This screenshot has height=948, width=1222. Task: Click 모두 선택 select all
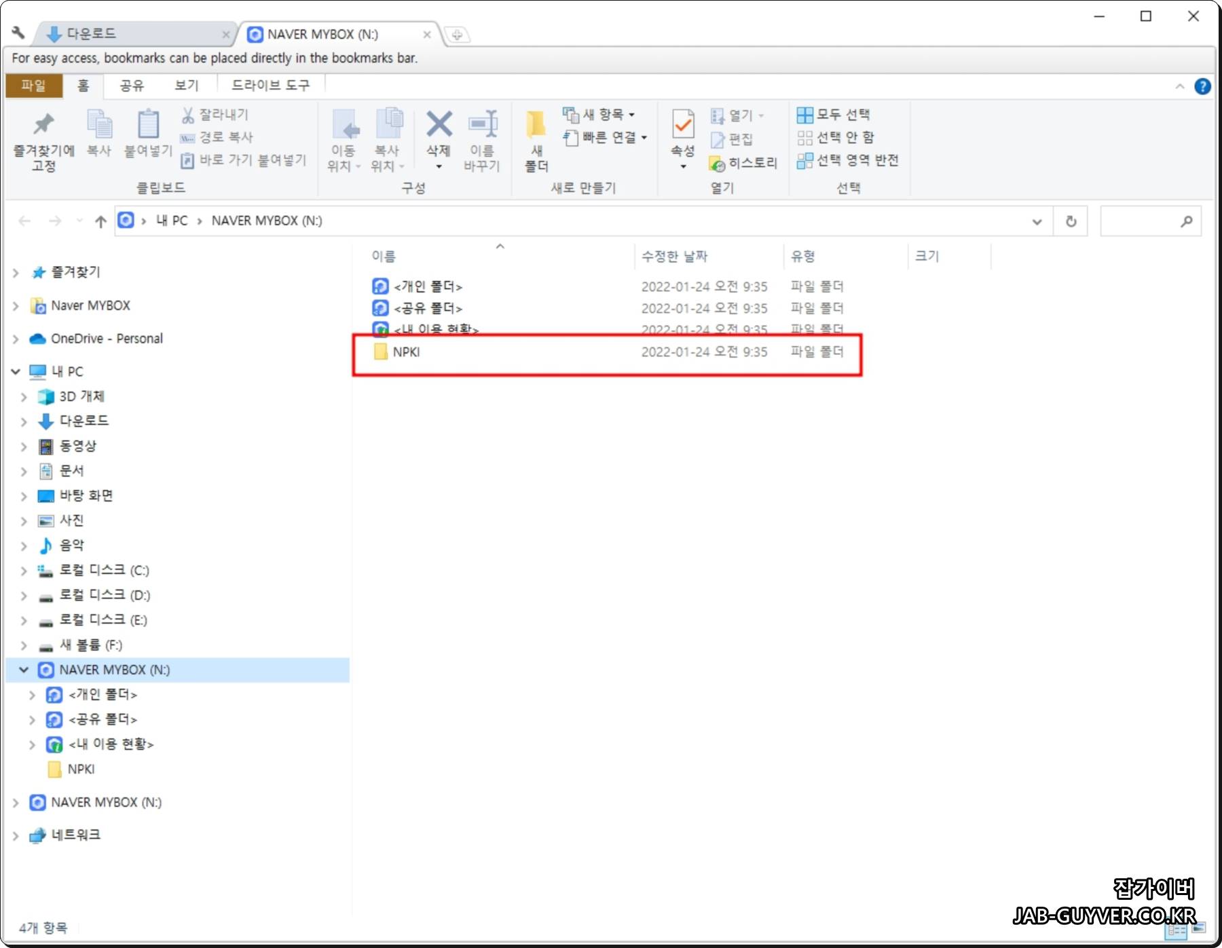[x=833, y=115]
